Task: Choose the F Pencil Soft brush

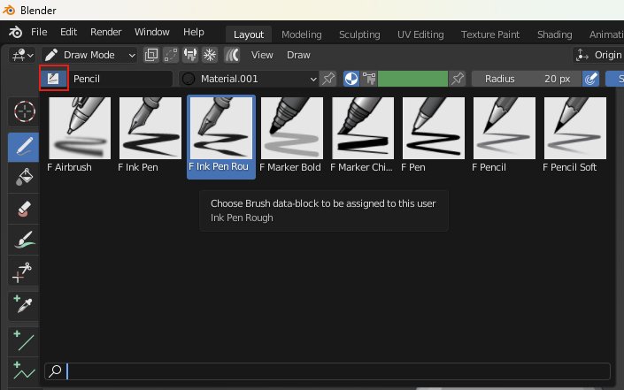Action: 575,135
